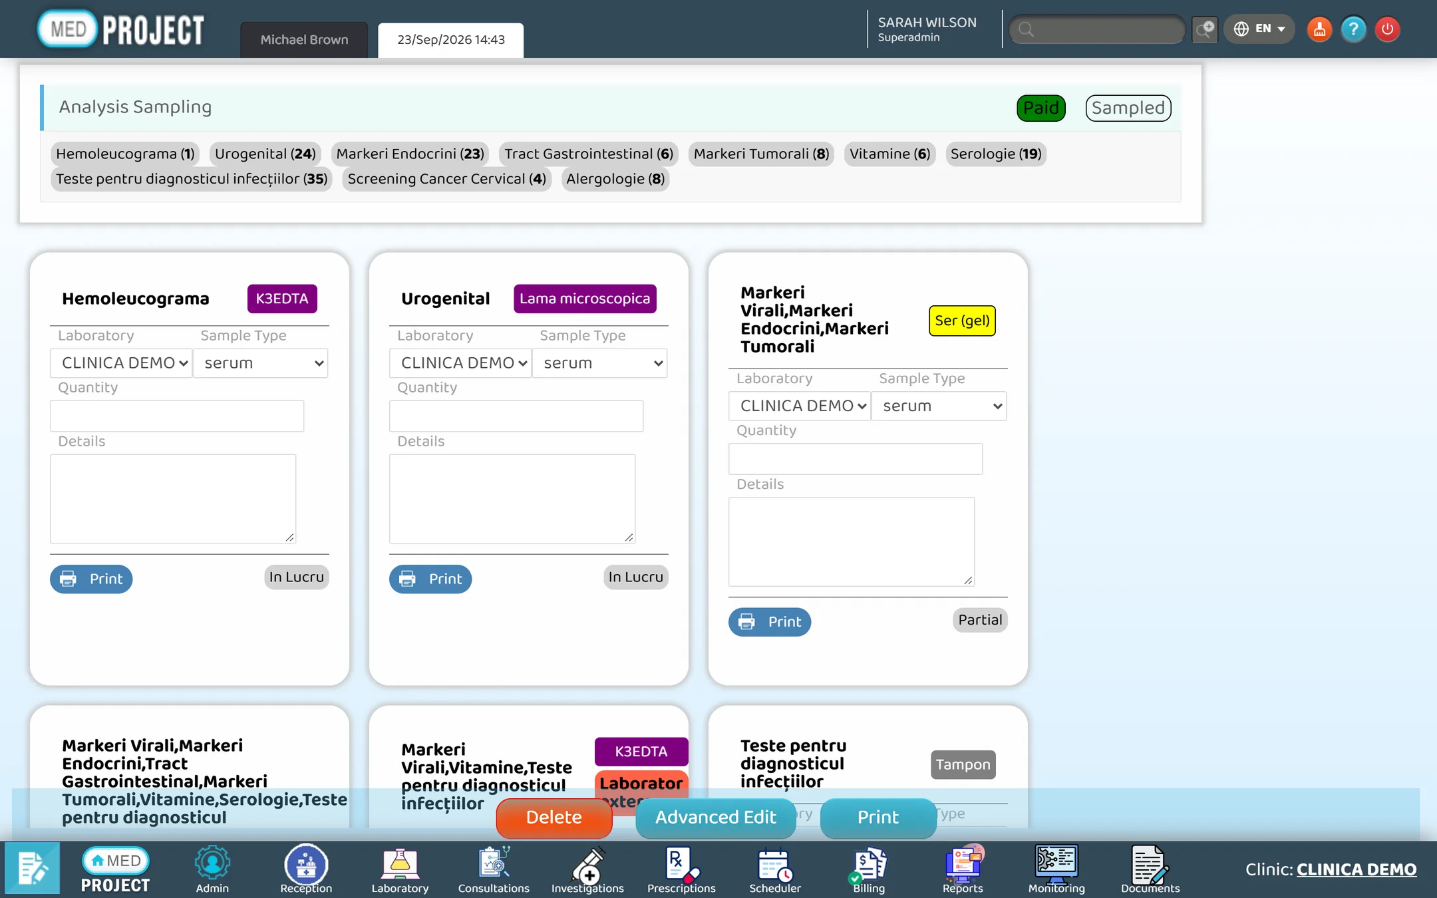This screenshot has width=1437, height=898.
Task: Click the Lama microscopica purple tag
Action: (x=585, y=299)
